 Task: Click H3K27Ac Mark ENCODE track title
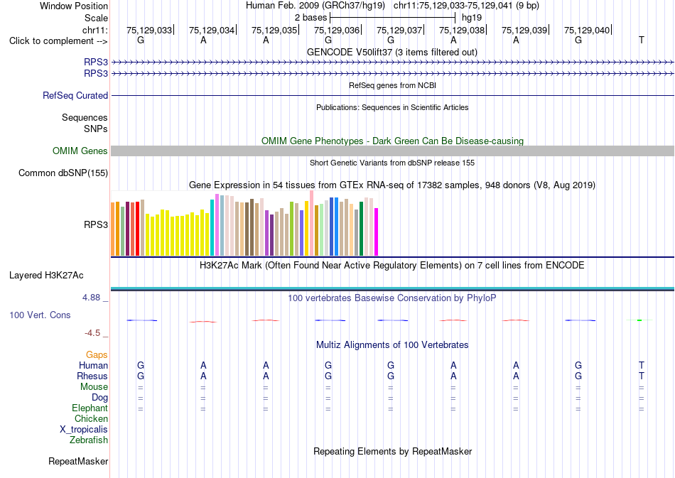[x=392, y=265]
